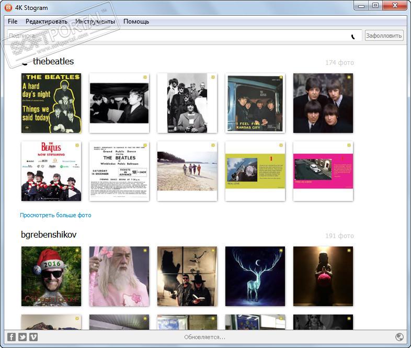Close the 4K Stogram window
The image size is (411, 348).
coord(395,6)
